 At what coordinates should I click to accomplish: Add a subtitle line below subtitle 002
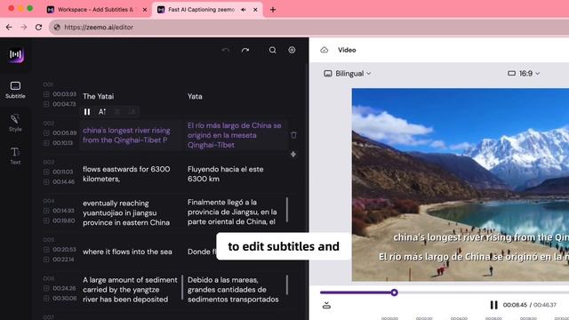tap(293, 154)
